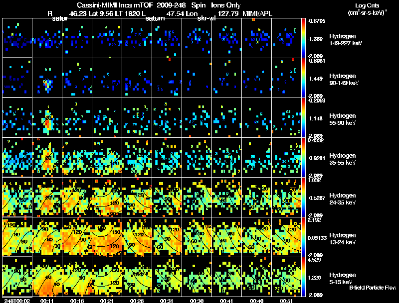This screenshot has width=399, height=303.
Task: Click the 'MIMI/APL' header text
Action: pyautogui.click(x=257, y=13)
